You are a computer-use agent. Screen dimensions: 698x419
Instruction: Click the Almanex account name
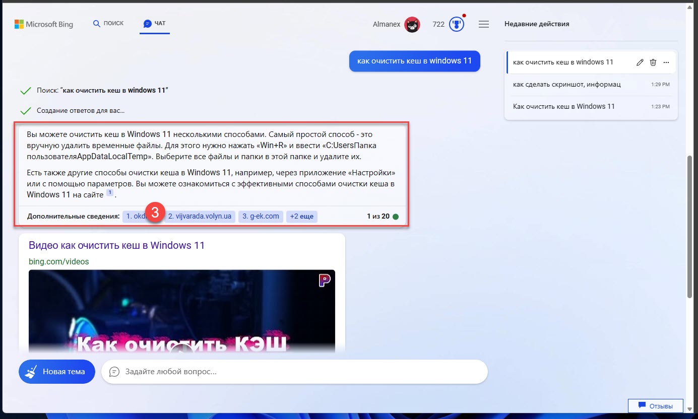[x=387, y=24]
